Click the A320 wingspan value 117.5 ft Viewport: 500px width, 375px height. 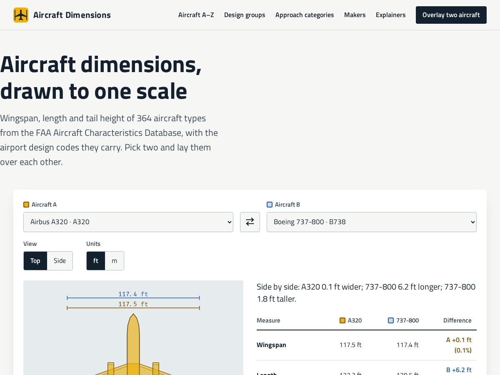[350, 345]
